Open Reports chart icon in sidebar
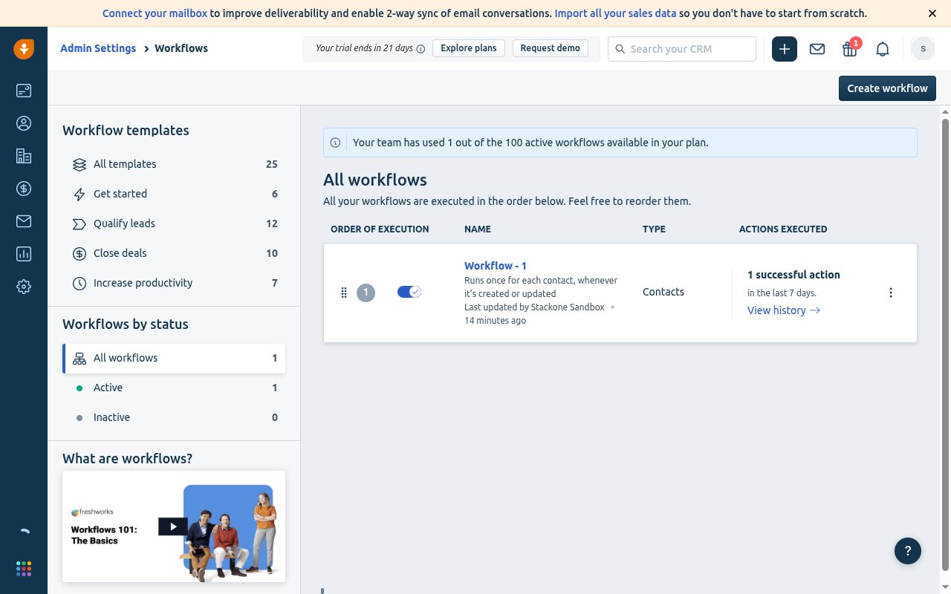The image size is (951, 594). pos(24,254)
